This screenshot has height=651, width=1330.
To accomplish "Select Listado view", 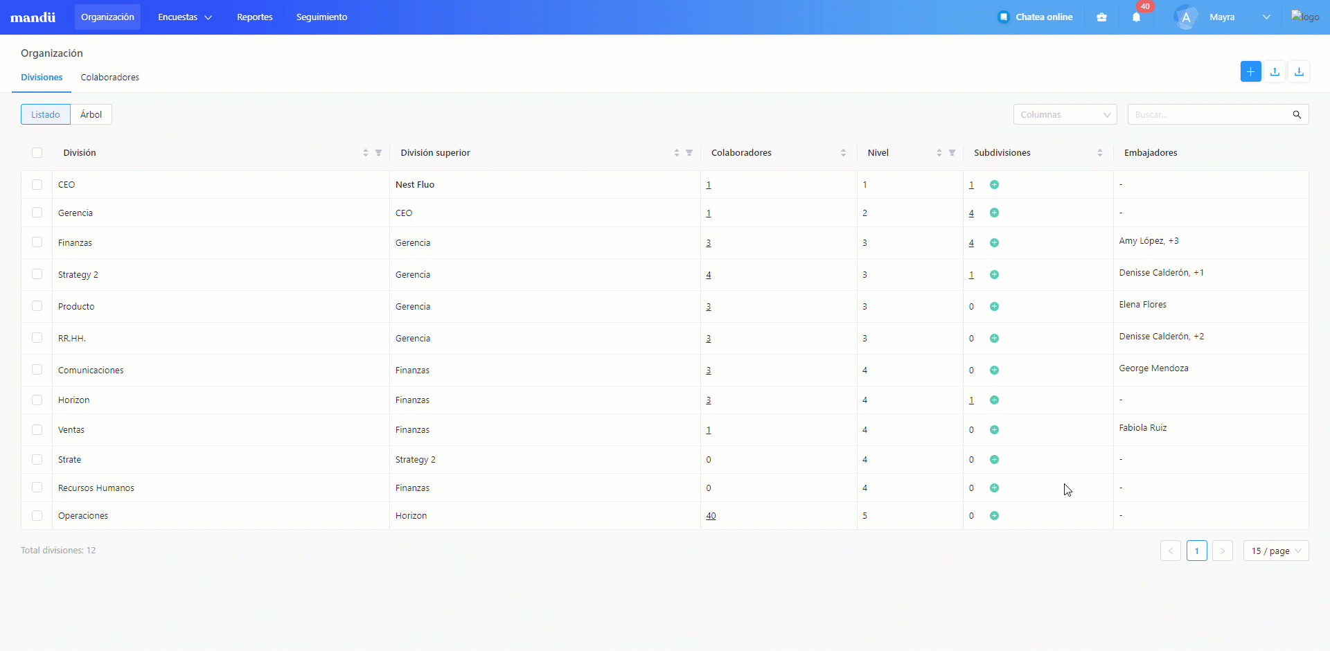I will pyautogui.click(x=46, y=115).
